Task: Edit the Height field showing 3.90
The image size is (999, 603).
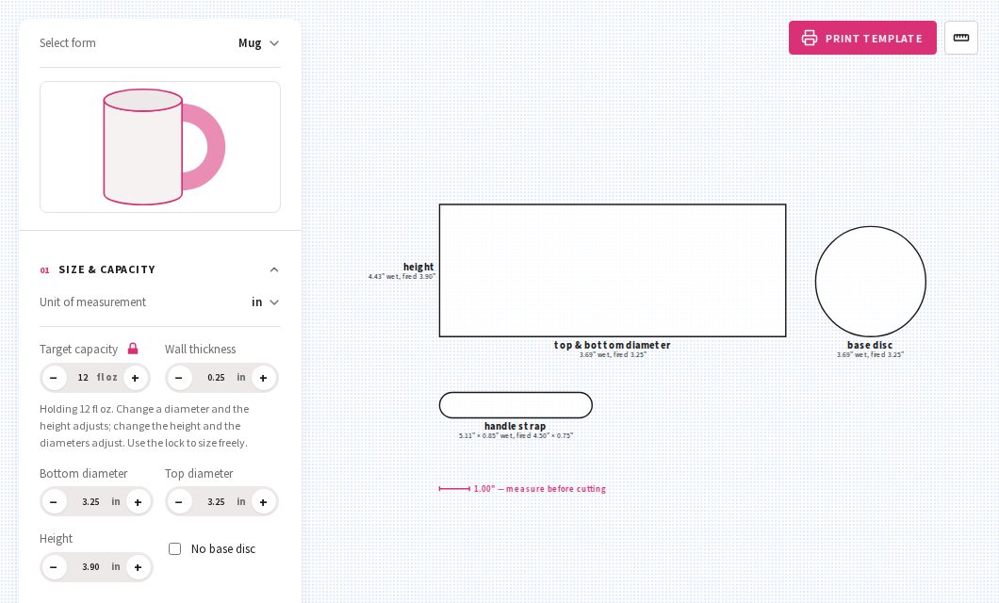Action: (x=90, y=566)
